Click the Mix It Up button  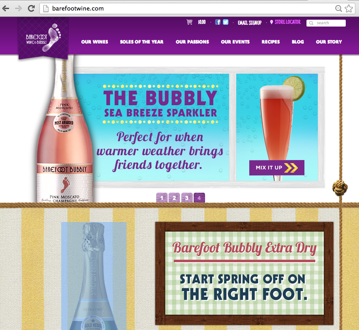tap(277, 168)
